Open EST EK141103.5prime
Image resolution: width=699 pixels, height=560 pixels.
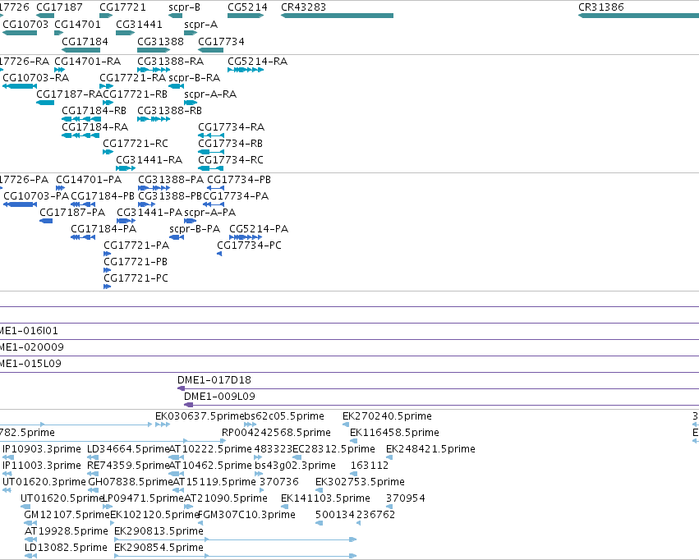(x=284, y=507)
